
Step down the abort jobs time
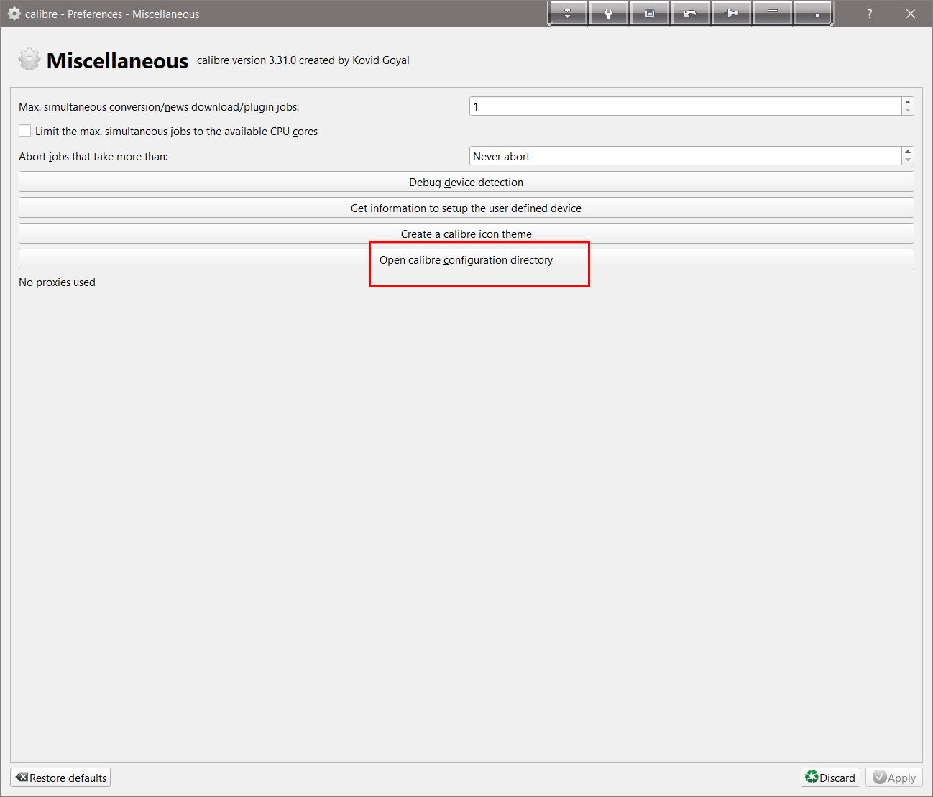pyautogui.click(x=908, y=160)
